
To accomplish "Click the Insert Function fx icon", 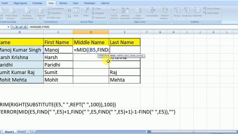I will (25, 27).
